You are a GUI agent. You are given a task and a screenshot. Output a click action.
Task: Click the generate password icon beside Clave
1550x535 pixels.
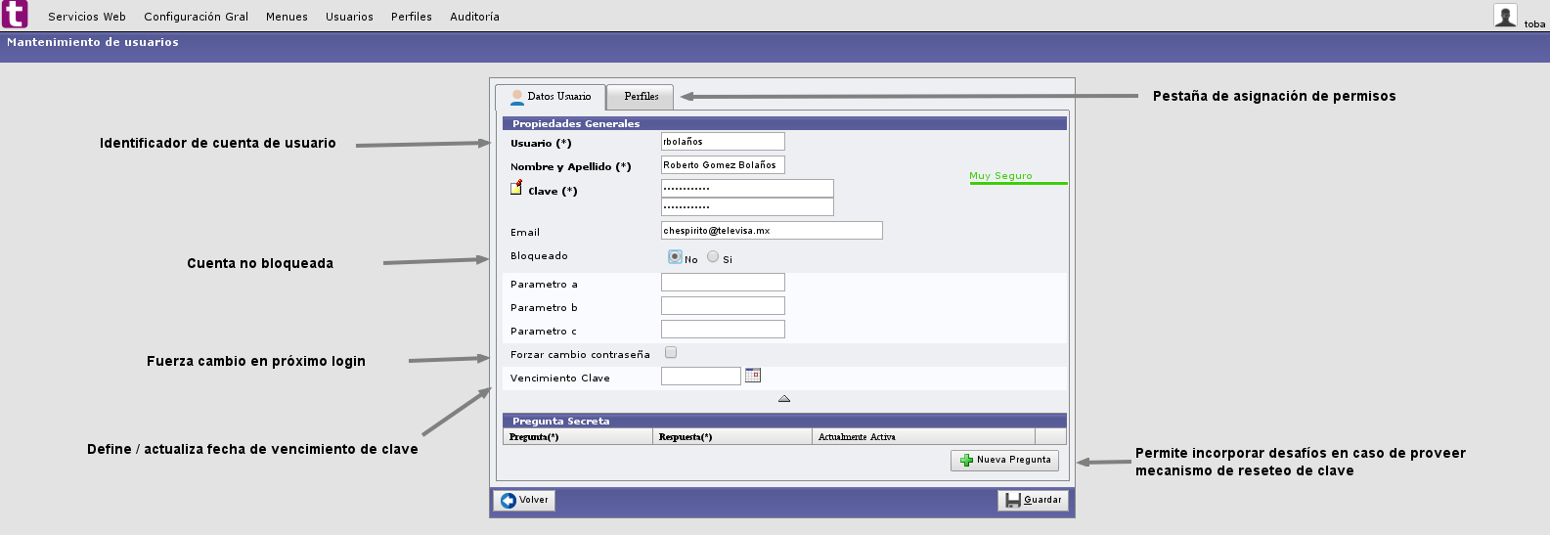tap(516, 188)
